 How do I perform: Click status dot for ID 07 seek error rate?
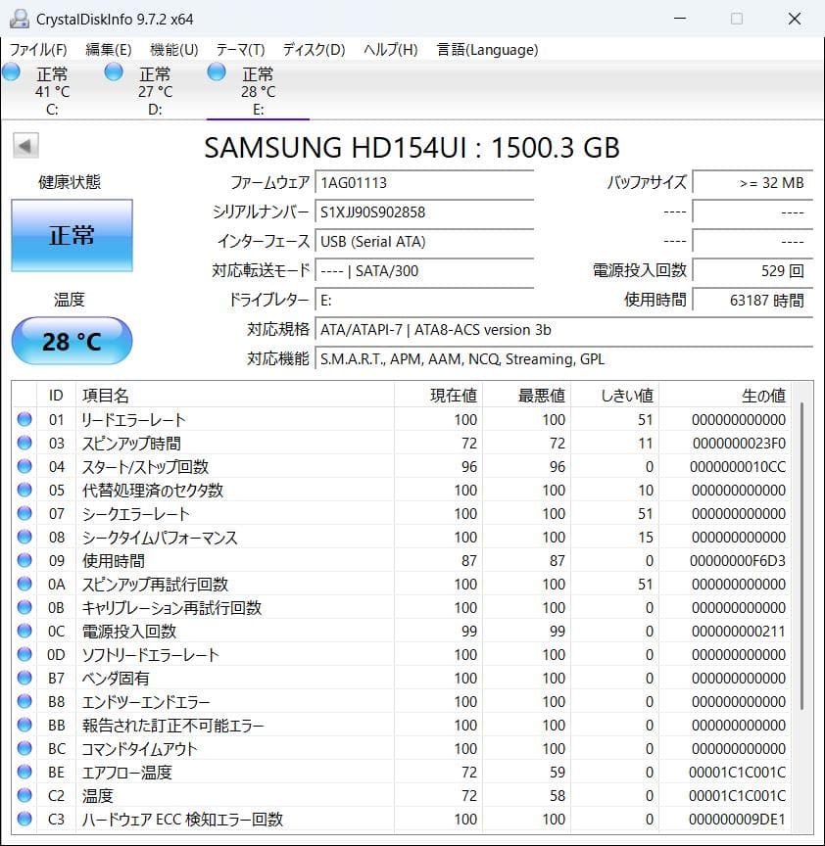click(x=24, y=513)
